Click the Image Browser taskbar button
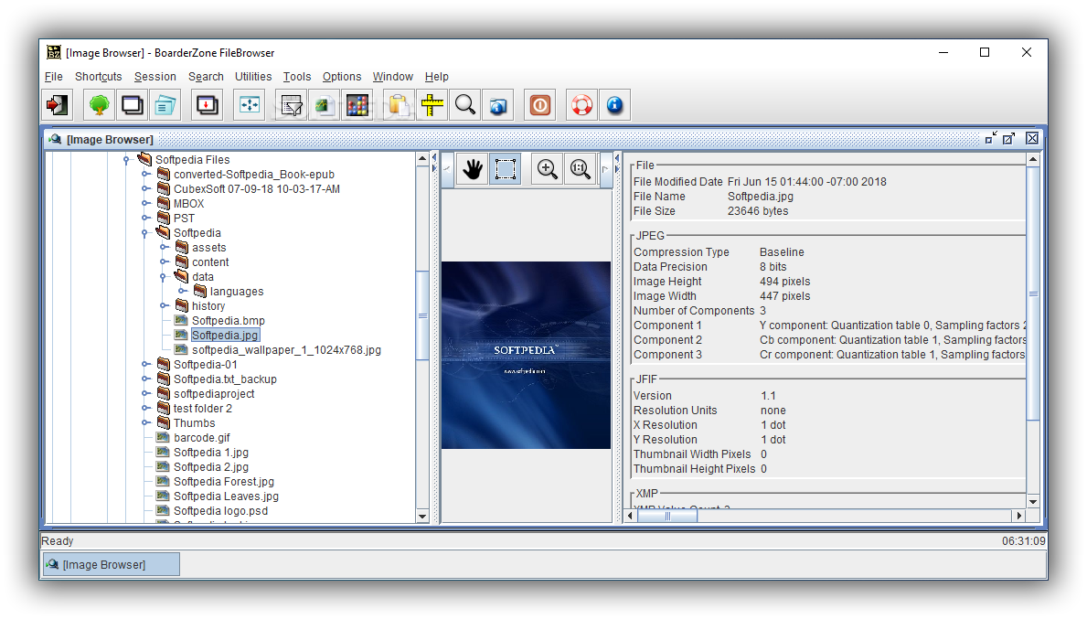 [111, 564]
